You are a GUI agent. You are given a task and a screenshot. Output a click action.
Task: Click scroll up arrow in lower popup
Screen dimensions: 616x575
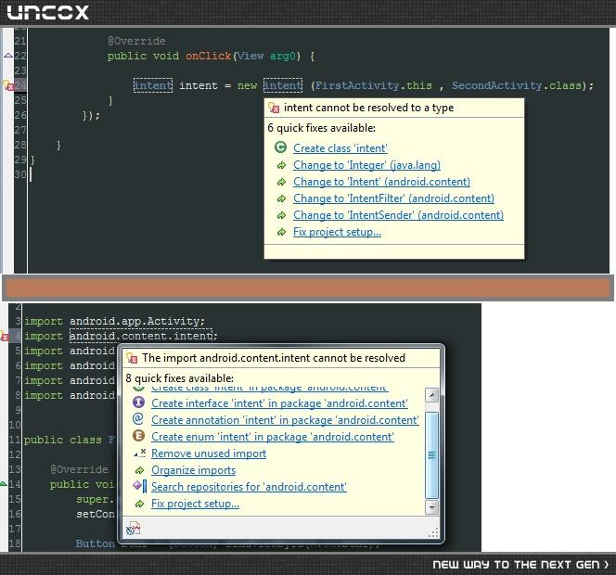pyautogui.click(x=431, y=395)
